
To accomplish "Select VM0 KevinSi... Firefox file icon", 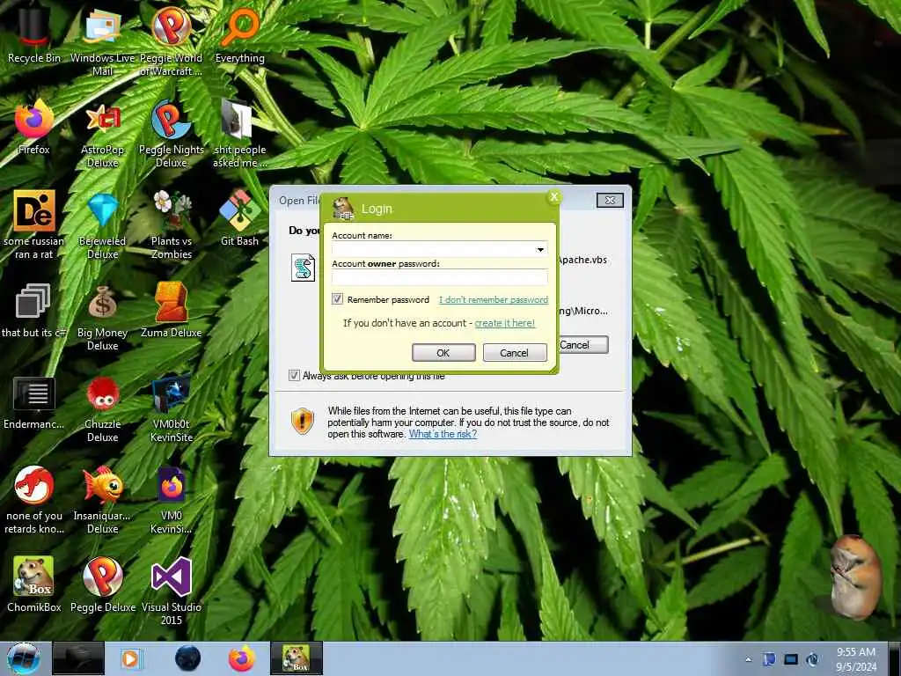I will 172,499.
